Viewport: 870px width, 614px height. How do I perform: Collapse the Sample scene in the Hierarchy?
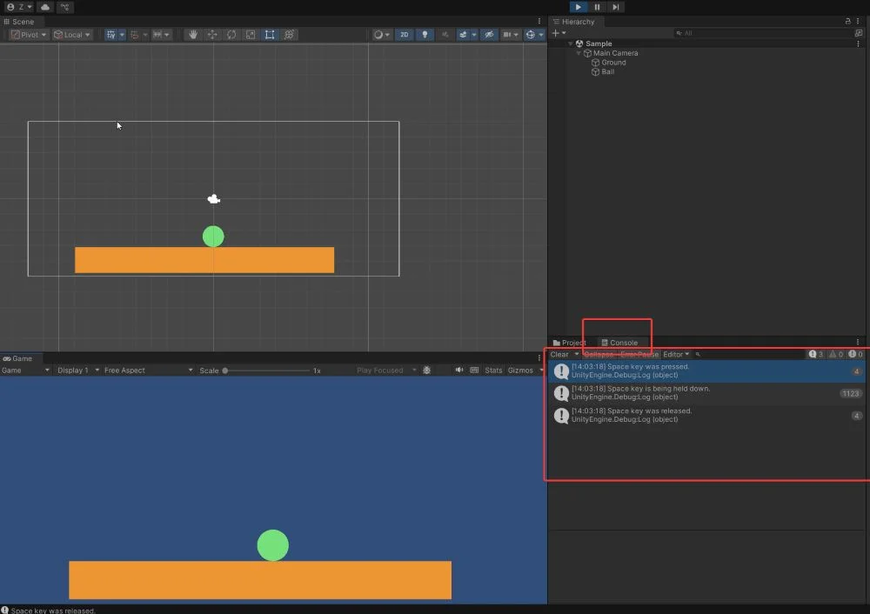coord(571,43)
